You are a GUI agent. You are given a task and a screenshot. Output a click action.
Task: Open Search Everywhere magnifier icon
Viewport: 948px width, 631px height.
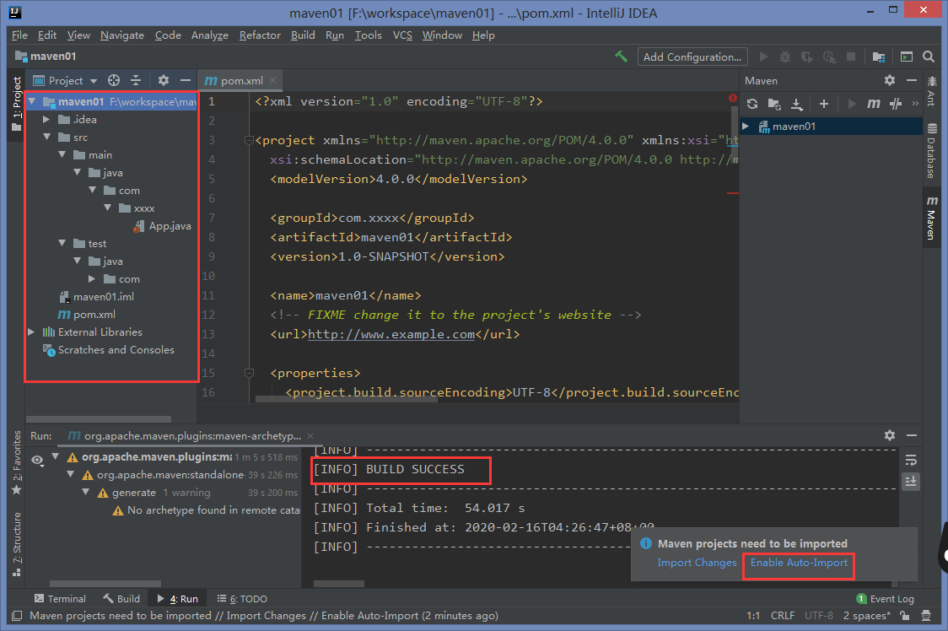(x=929, y=57)
